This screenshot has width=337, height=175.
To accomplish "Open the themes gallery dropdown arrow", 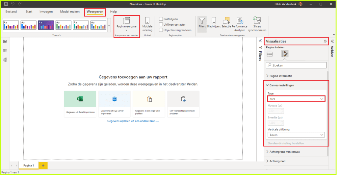I will (x=109, y=26).
